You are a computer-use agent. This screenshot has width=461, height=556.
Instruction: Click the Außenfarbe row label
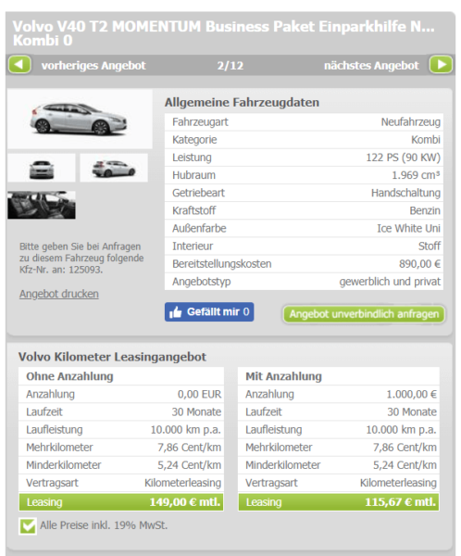click(x=199, y=228)
